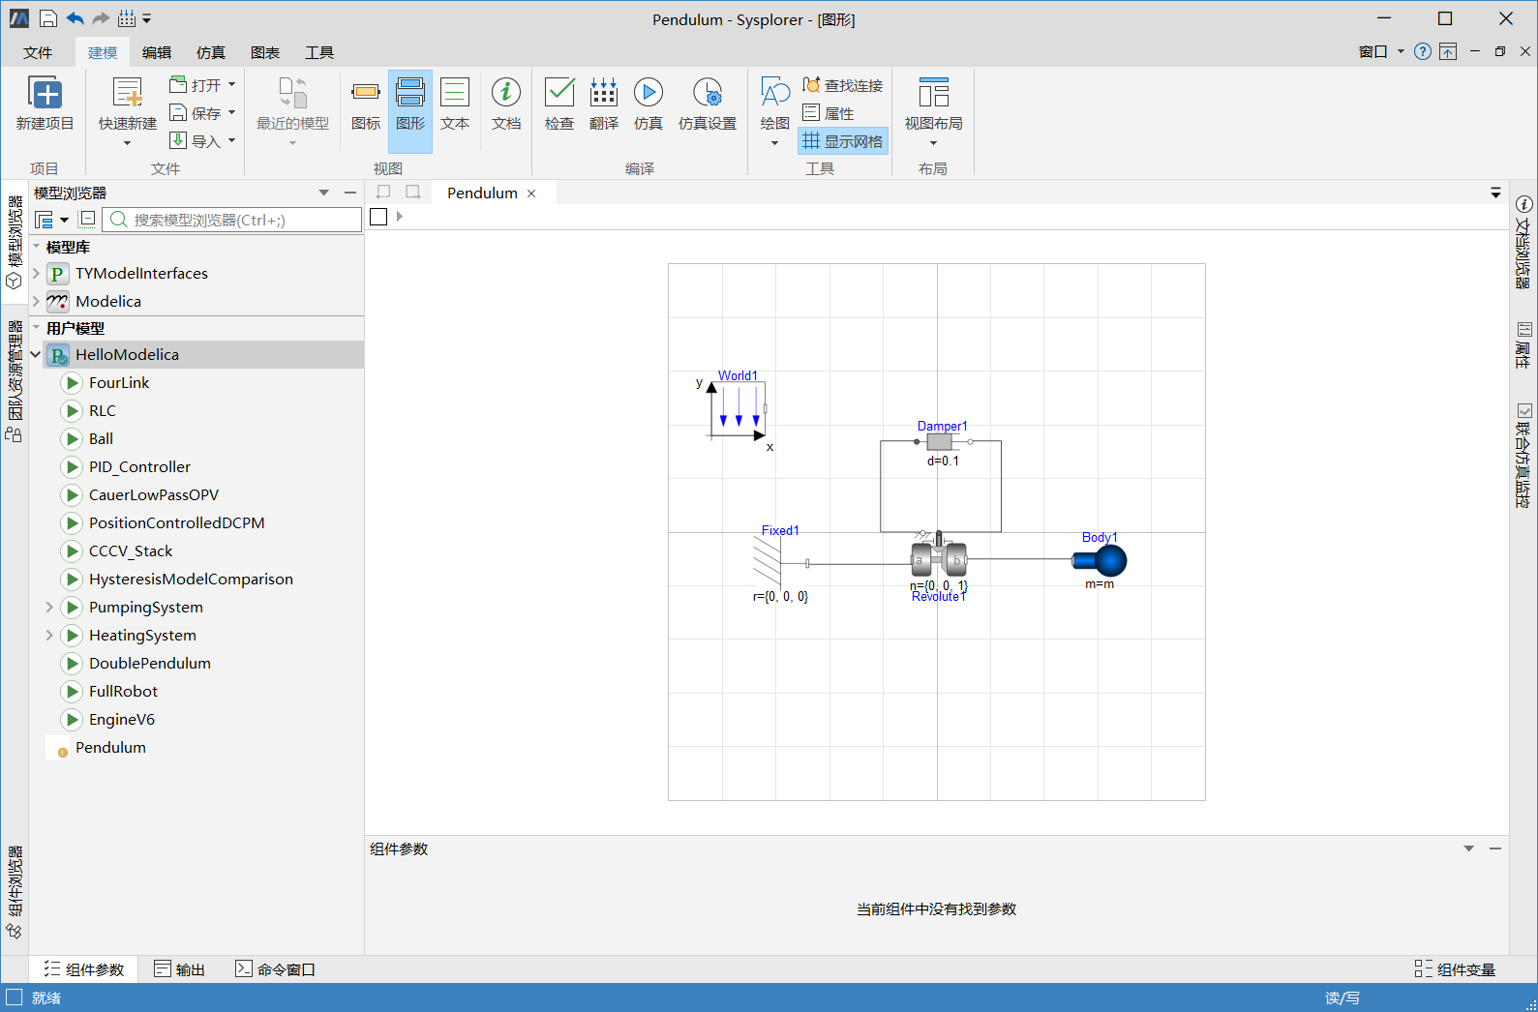Click the help question mark icon
The image size is (1538, 1012).
(x=1423, y=51)
